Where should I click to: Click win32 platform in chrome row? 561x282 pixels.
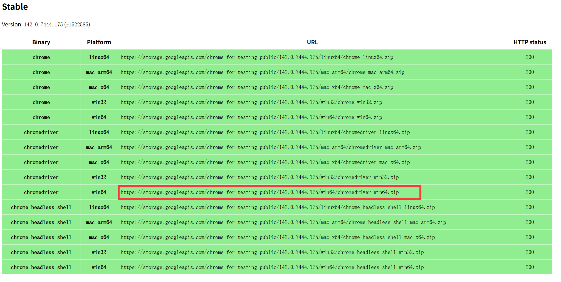99,102
